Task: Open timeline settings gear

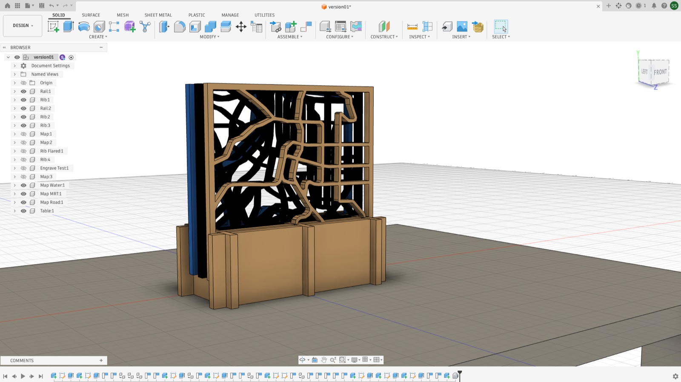Action: (x=675, y=376)
